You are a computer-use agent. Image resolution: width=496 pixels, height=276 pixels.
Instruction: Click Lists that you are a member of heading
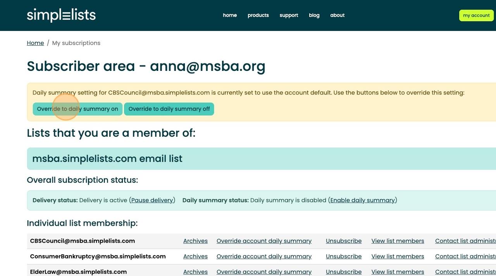pos(111,133)
